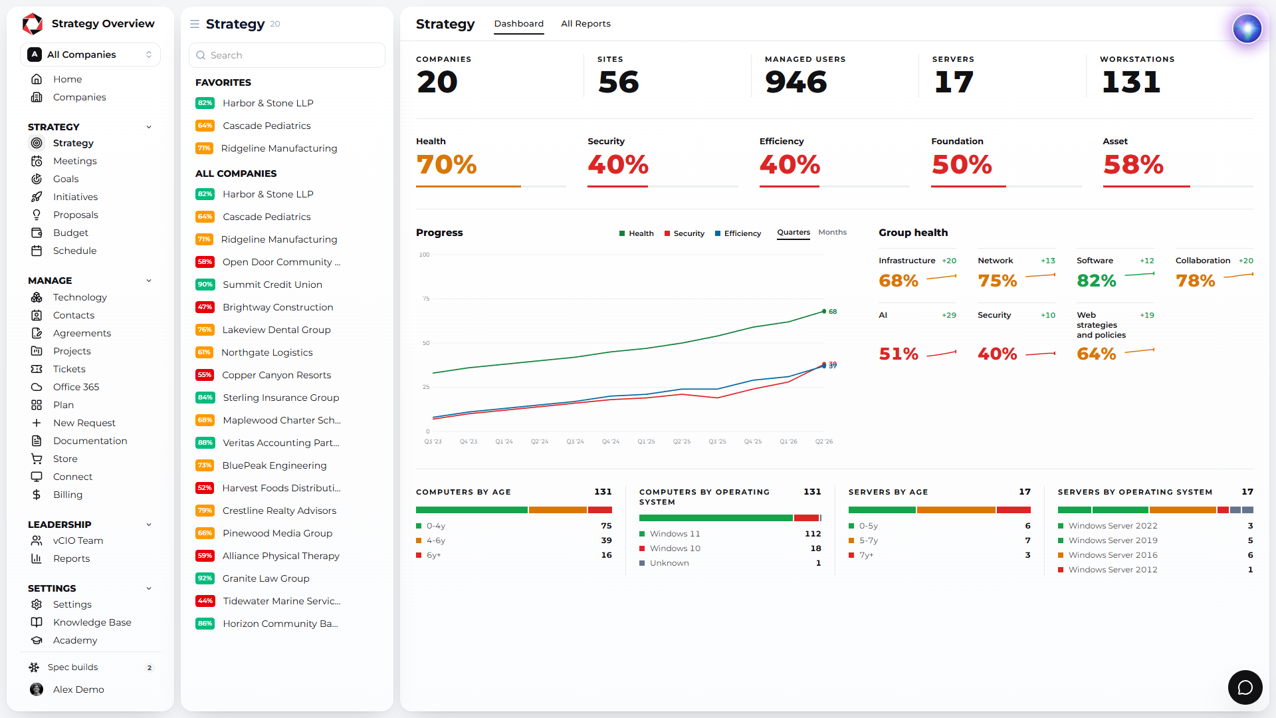Image resolution: width=1276 pixels, height=718 pixels.
Task: Click the Agreements document icon
Action: (37, 333)
